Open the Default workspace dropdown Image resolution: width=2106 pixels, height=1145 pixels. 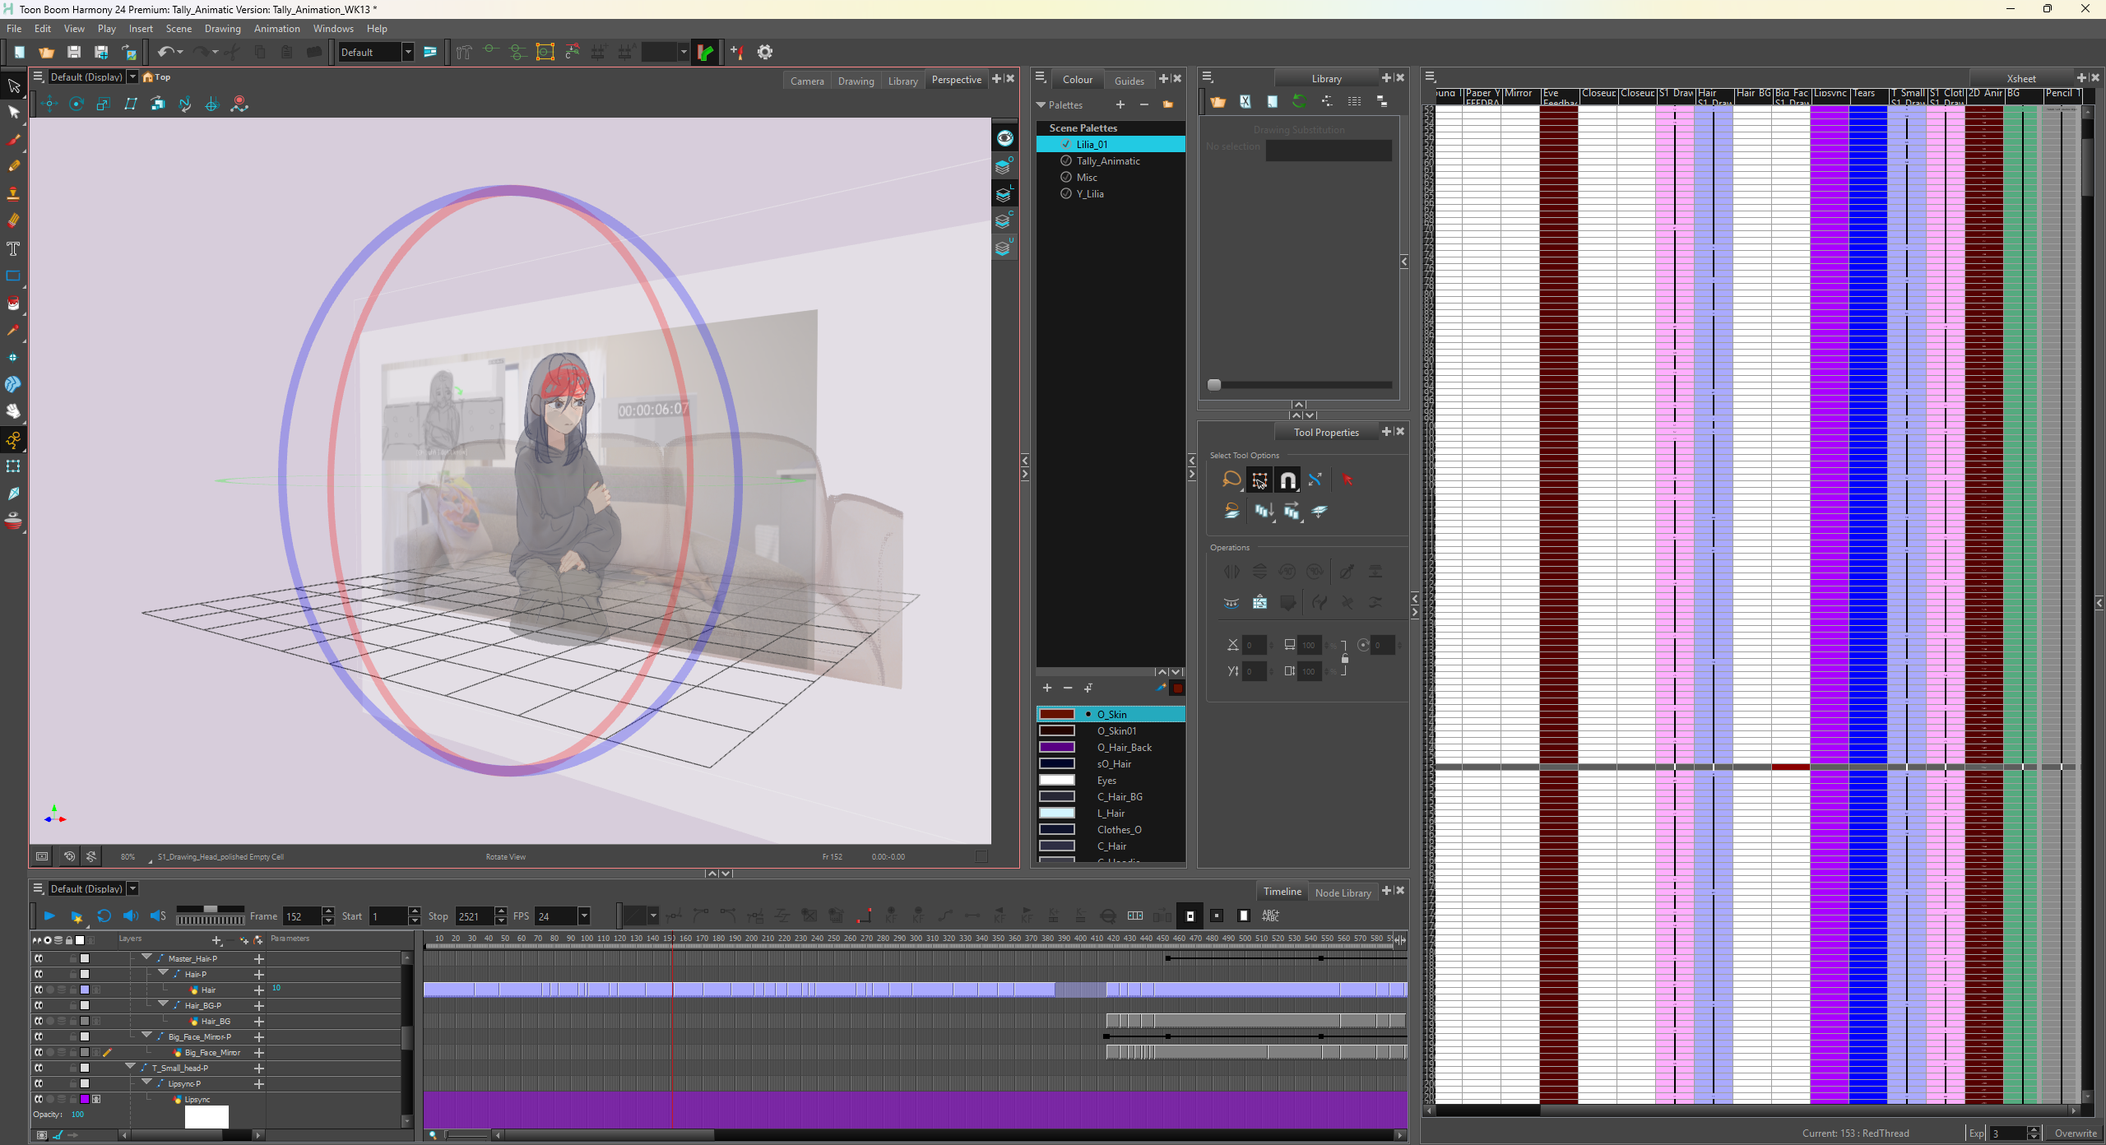[407, 52]
